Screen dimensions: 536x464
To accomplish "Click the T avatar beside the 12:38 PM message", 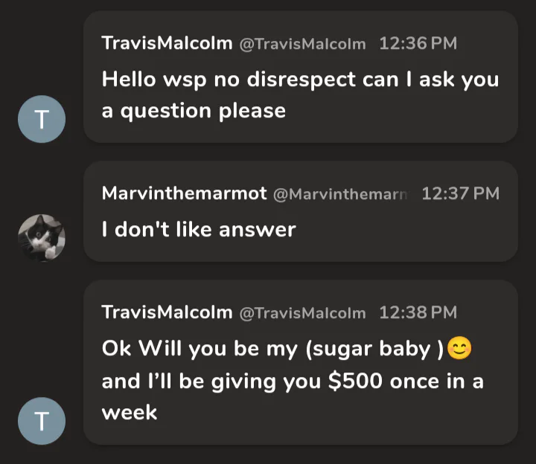I will point(42,422).
